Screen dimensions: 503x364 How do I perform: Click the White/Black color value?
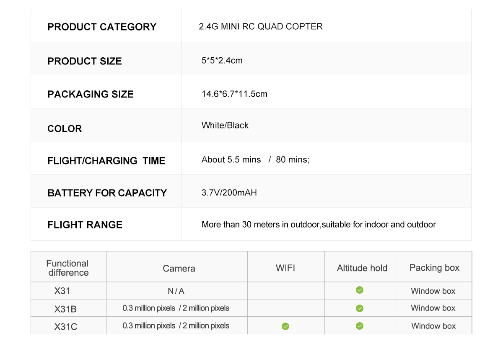click(x=225, y=125)
